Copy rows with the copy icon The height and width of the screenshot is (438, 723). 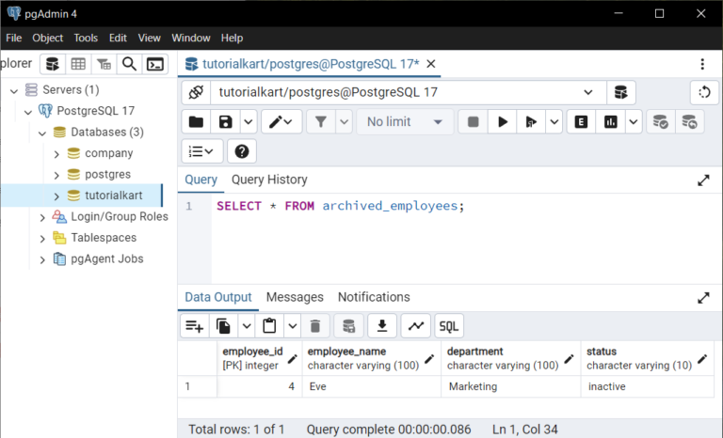coord(224,326)
